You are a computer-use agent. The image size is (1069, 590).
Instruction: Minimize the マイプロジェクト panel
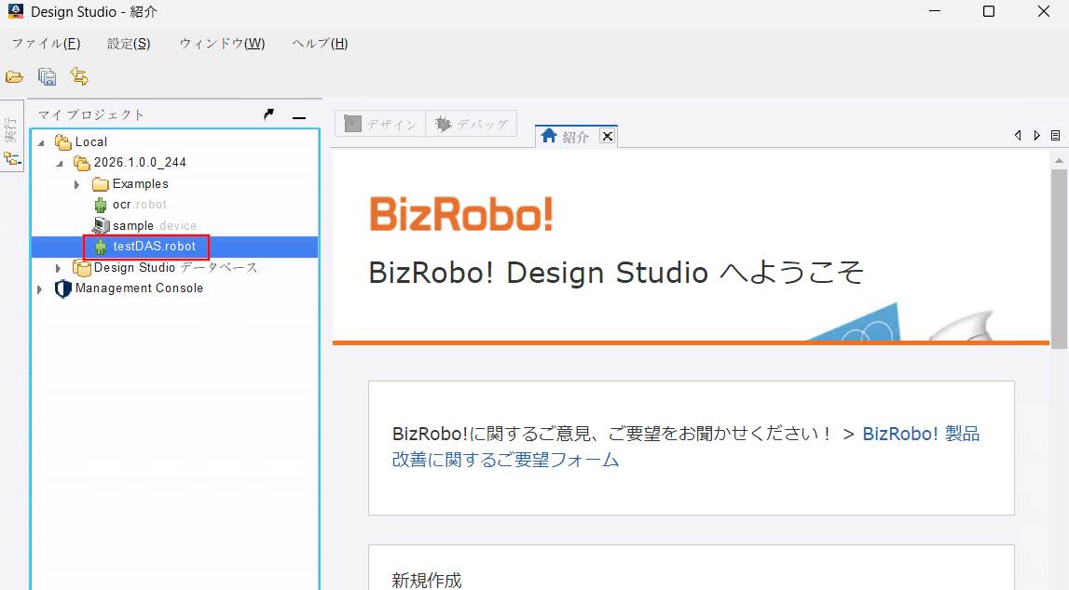[x=298, y=117]
